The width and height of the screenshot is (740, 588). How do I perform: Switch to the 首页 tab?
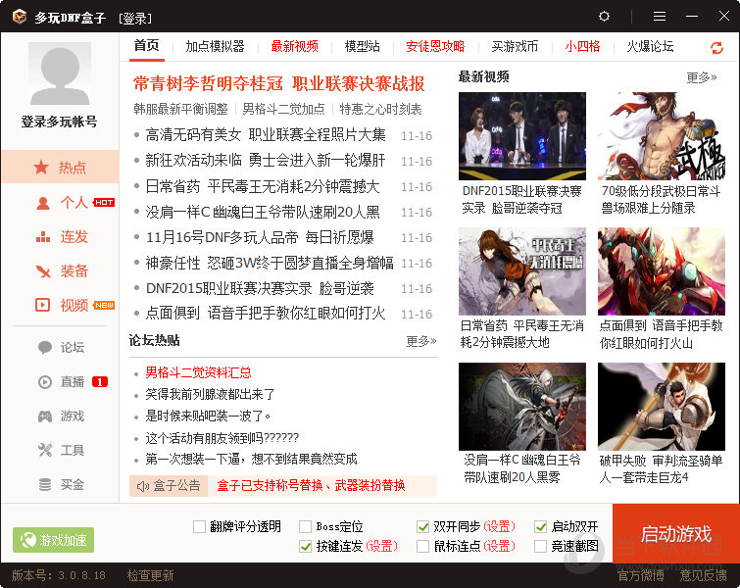coord(146,45)
